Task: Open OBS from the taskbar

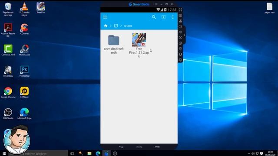Action: (x=115, y=153)
